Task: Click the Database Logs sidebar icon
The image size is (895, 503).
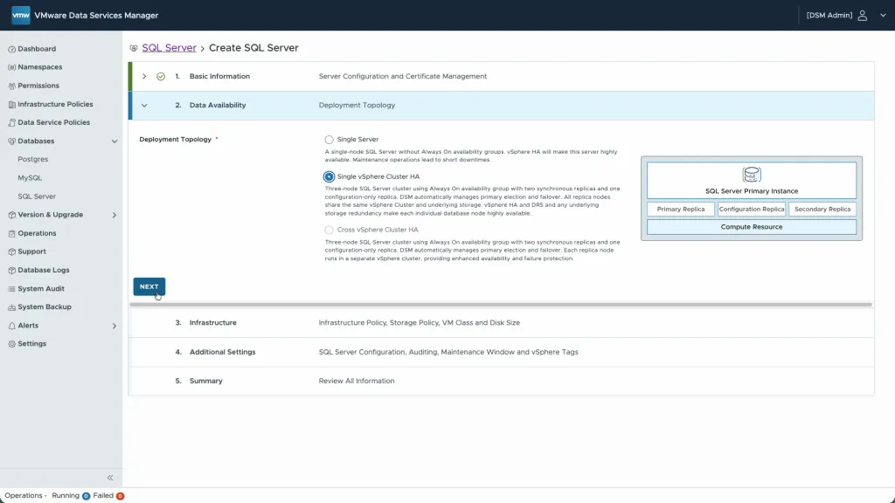Action: (11, 271)
